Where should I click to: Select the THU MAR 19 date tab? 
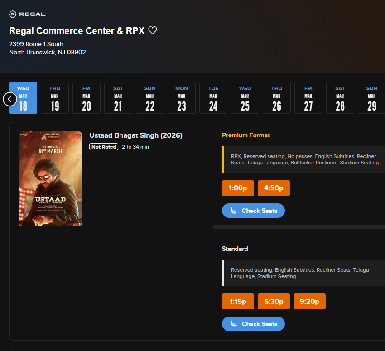pyautogui.click(x=54, y=98)
